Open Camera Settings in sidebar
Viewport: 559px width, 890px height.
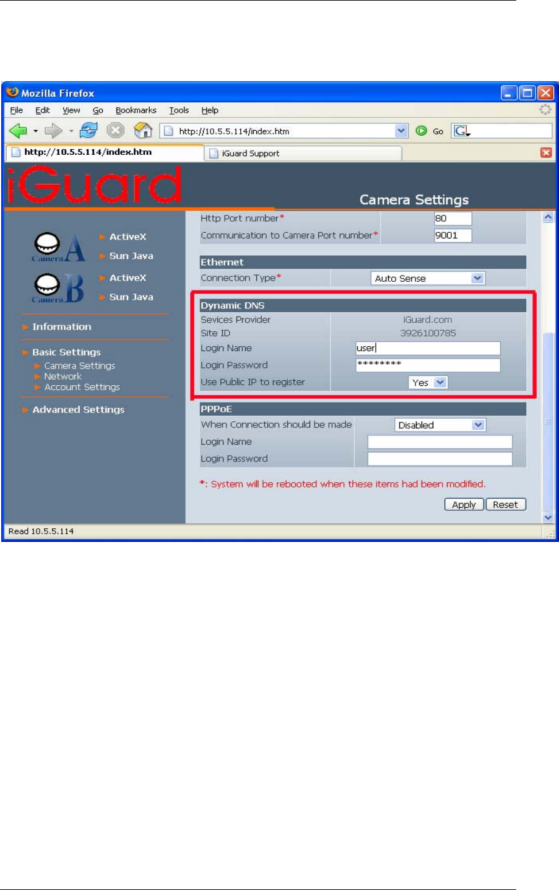[79, 366]
